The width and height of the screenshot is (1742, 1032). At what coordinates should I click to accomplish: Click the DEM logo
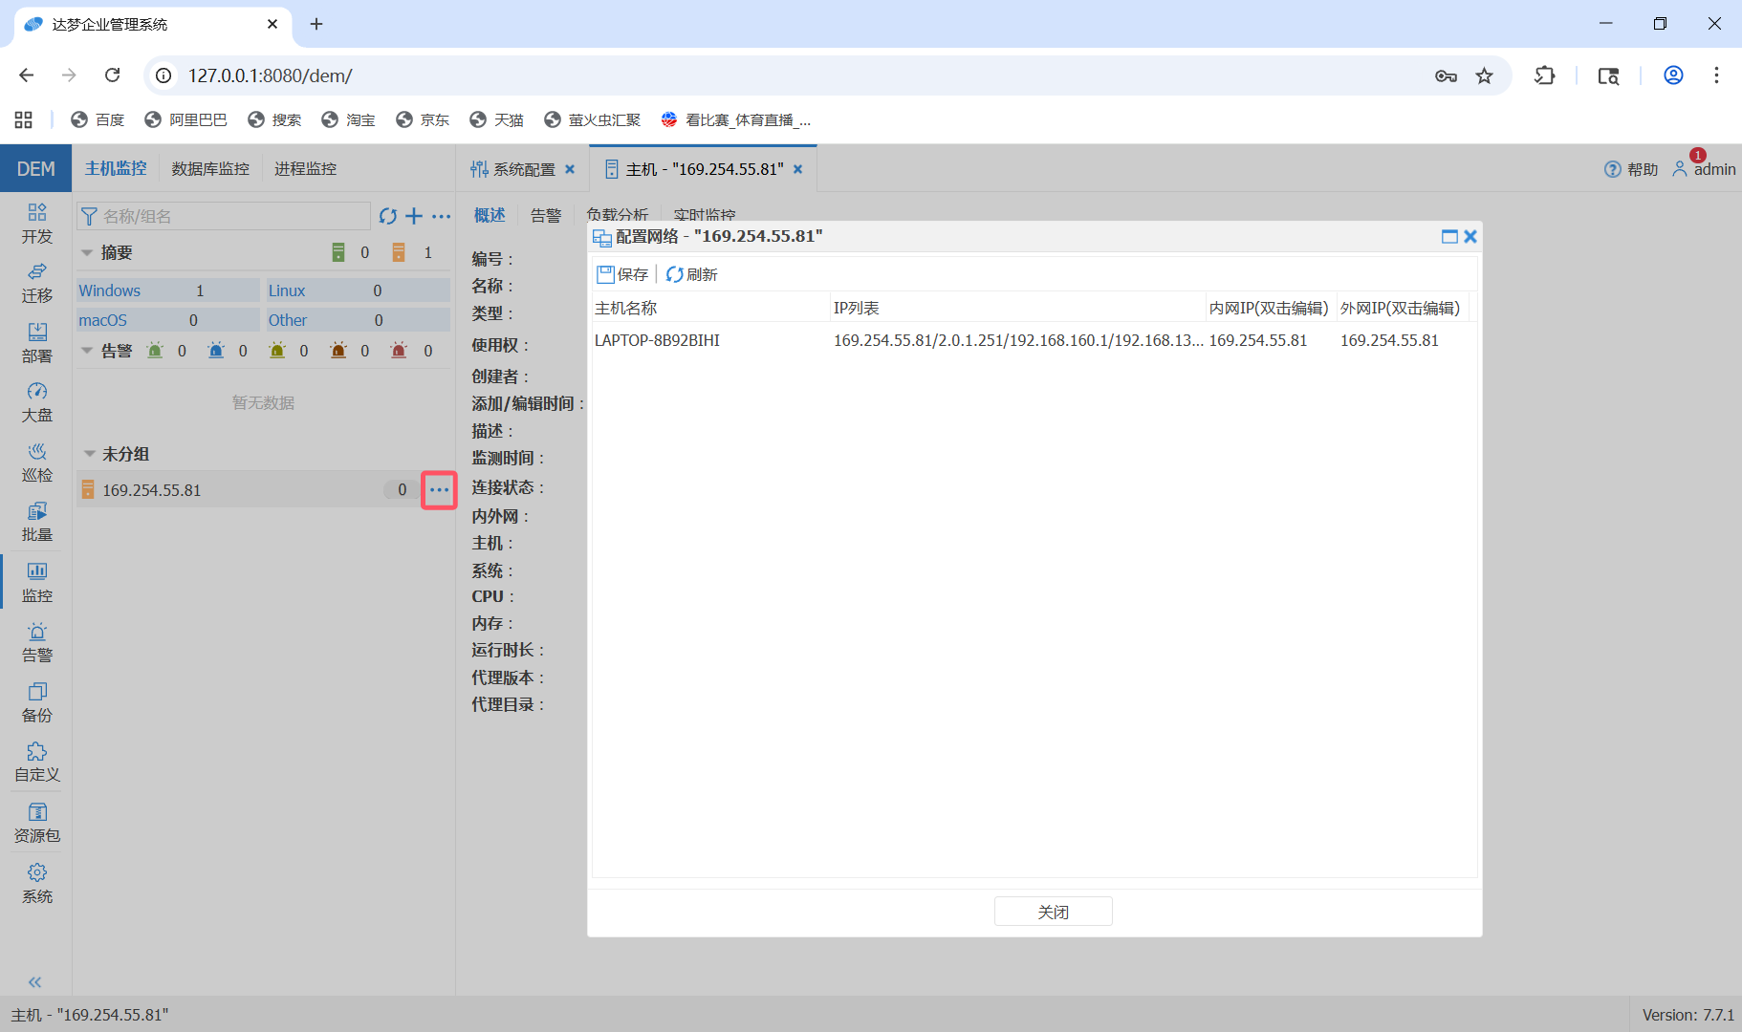35,169
